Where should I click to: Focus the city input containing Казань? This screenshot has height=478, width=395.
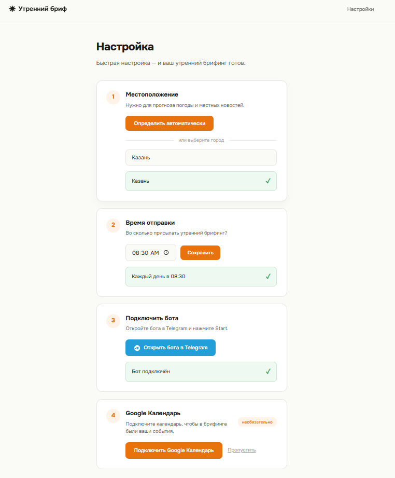[x=201, y=158]
